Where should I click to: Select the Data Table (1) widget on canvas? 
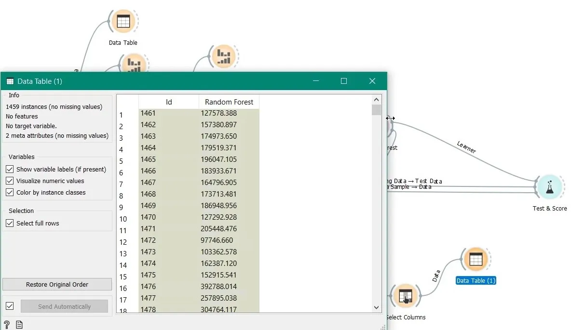[x=476, y=259]
